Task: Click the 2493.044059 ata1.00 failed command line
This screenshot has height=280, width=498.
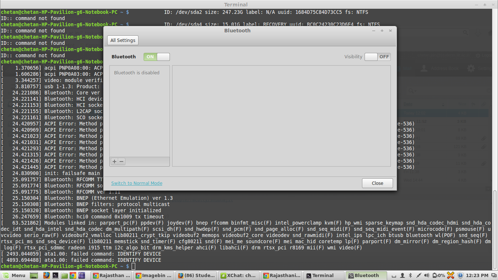Action: (x=81, y=254)
